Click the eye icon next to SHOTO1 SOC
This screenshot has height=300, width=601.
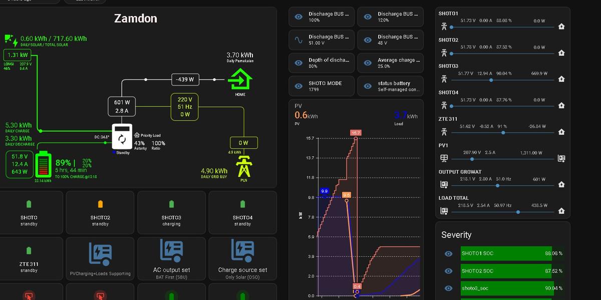448,253
